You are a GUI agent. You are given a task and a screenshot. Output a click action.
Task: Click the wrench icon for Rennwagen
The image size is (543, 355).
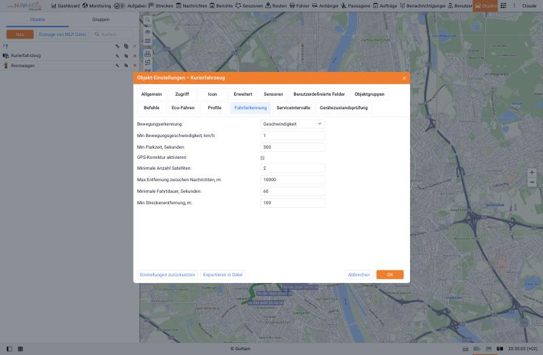click(x=117, y=65)
